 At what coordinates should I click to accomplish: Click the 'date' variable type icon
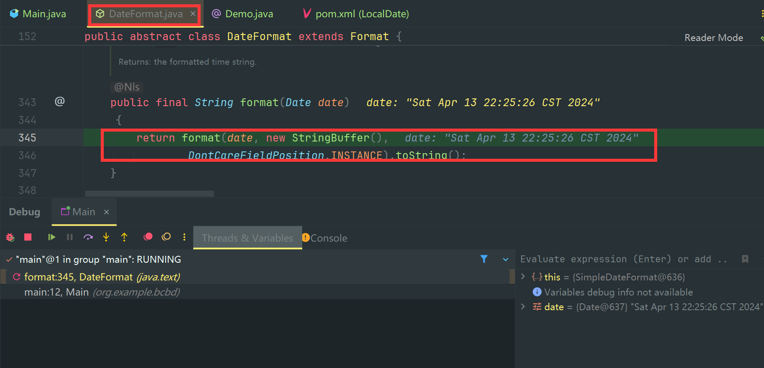click(x=537, y=307)
